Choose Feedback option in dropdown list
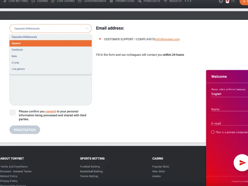248x186 pixels. pyautogui.click(x=17, y=50)
